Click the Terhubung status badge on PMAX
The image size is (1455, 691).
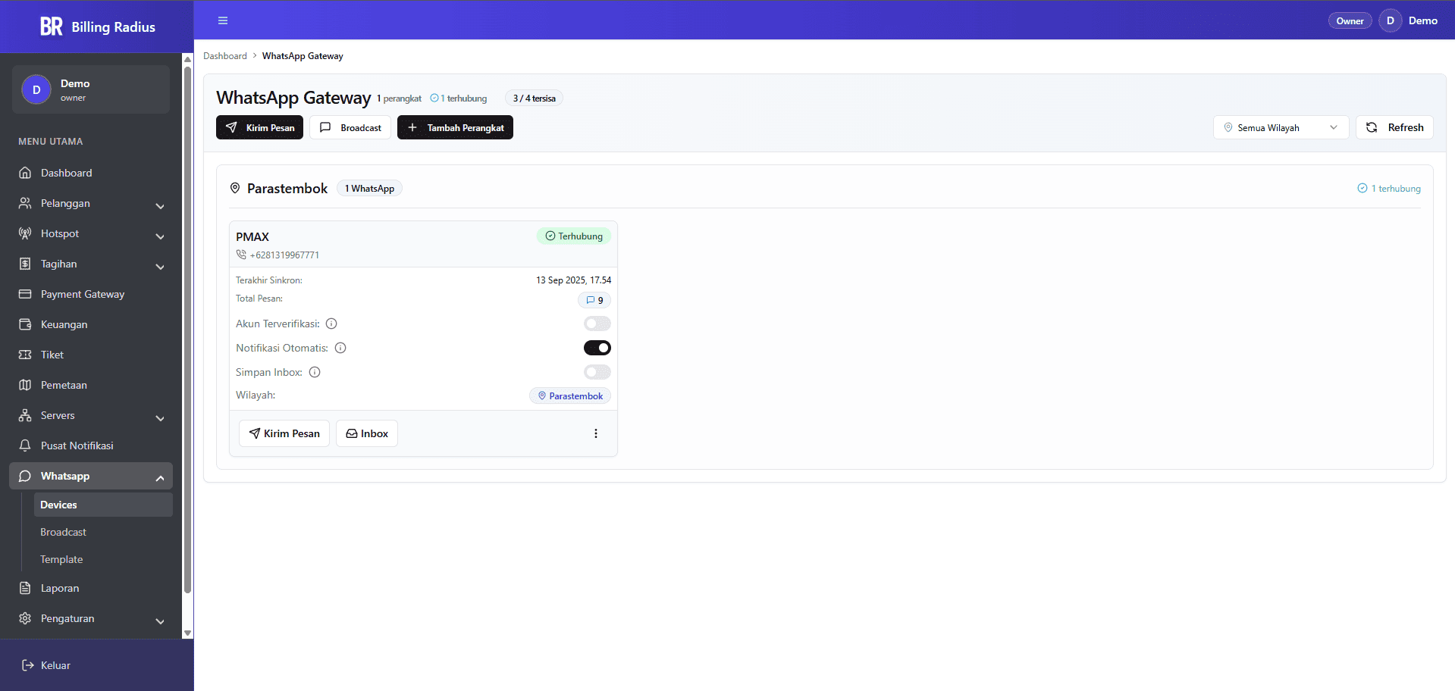pos(574,236)
